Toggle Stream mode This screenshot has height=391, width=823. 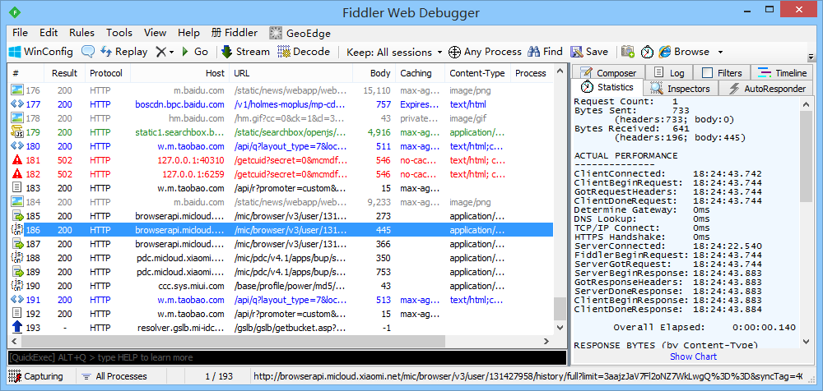[x=245, y=52]
